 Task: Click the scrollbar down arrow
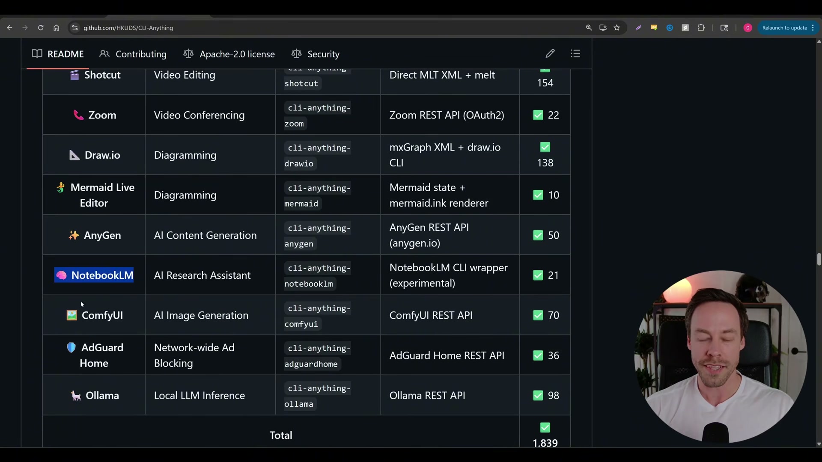[819, 444]
